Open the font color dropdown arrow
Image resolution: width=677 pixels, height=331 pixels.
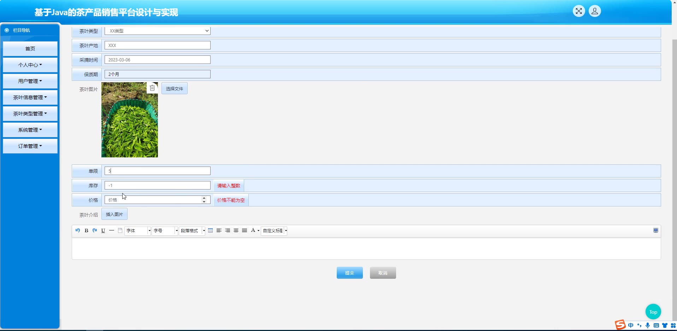[258, 231]
